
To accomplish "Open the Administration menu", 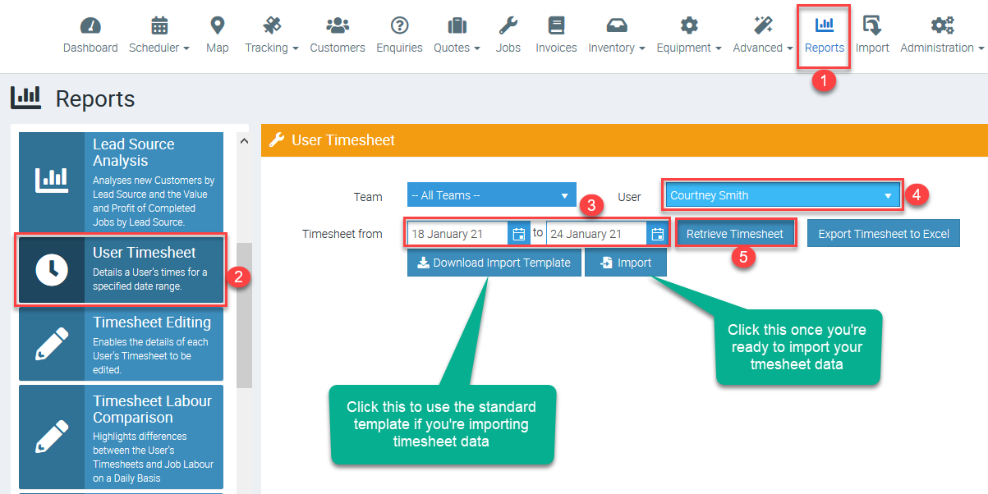I will tap(941, 35).
